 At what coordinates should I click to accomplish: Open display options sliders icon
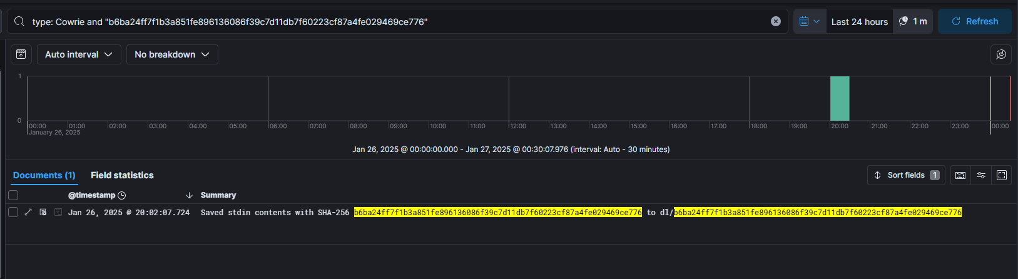(981, 175)
